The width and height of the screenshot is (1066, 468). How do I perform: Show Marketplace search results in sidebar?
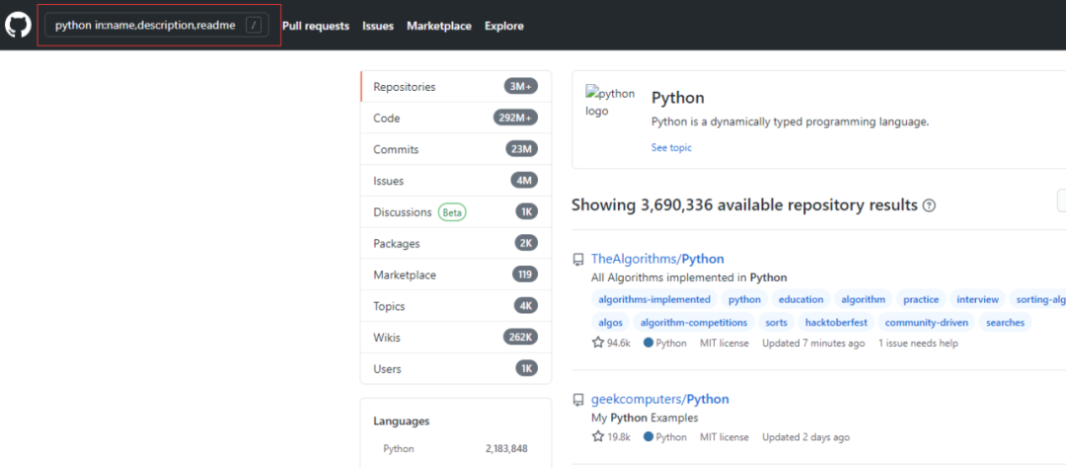tap(455, 274)
